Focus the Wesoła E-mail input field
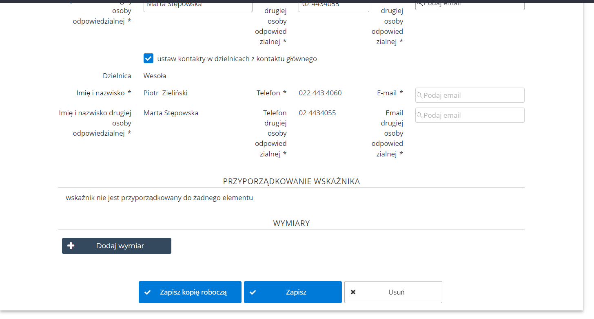This screenshot has width=594, height=319. click(x=473, y=95)
